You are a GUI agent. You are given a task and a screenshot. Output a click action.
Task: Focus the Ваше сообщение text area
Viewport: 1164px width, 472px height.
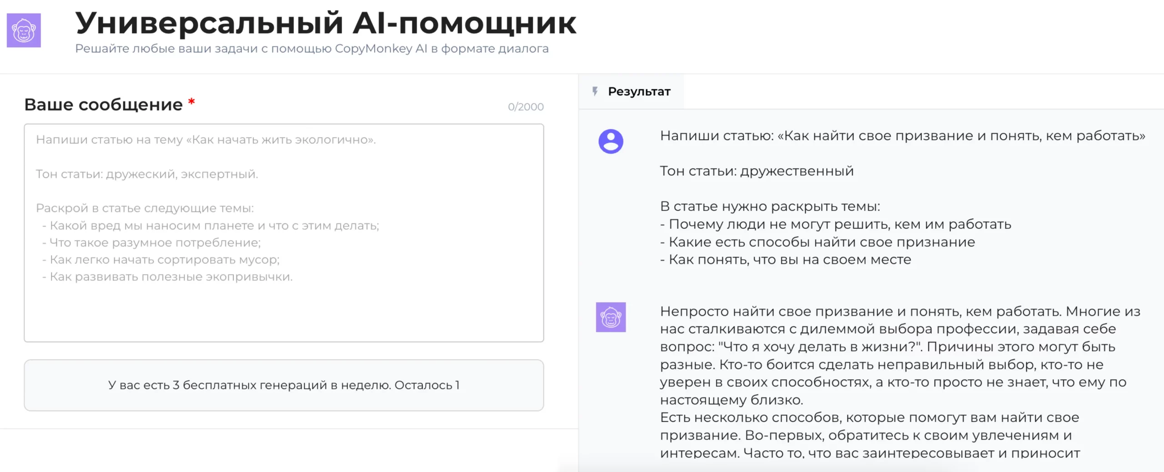(x=284, y=232)
